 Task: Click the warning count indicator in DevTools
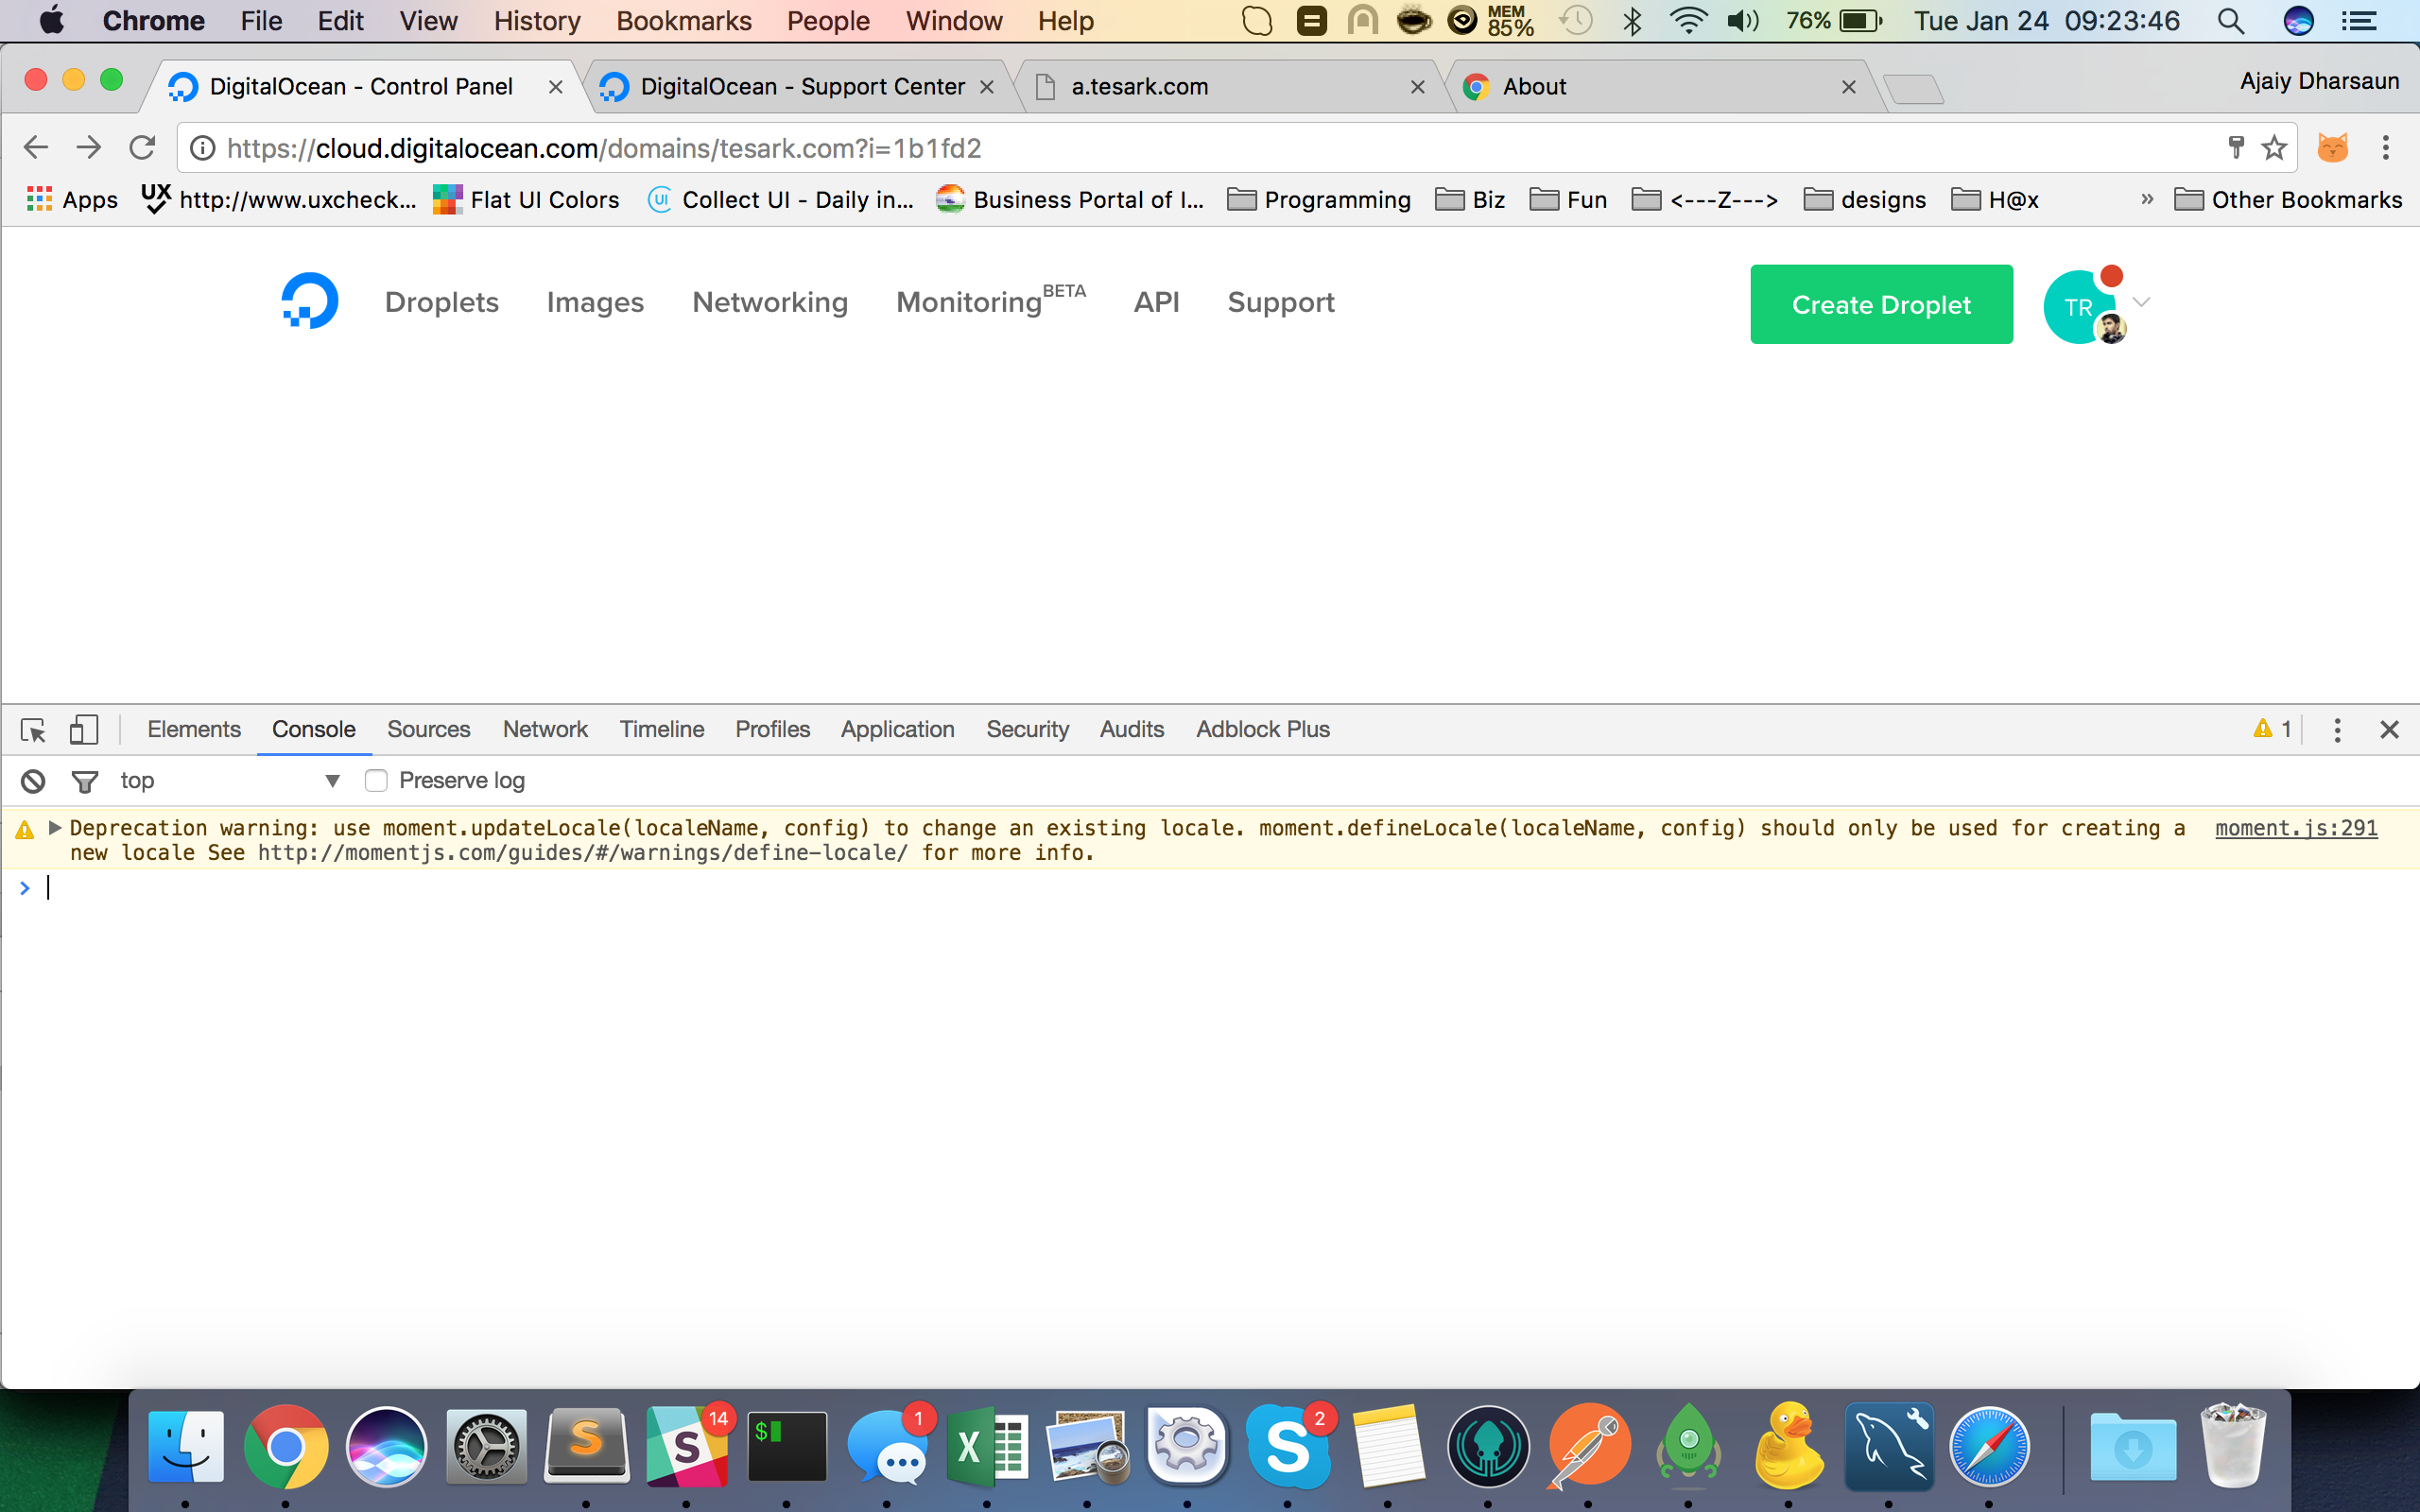[2272, 729]
